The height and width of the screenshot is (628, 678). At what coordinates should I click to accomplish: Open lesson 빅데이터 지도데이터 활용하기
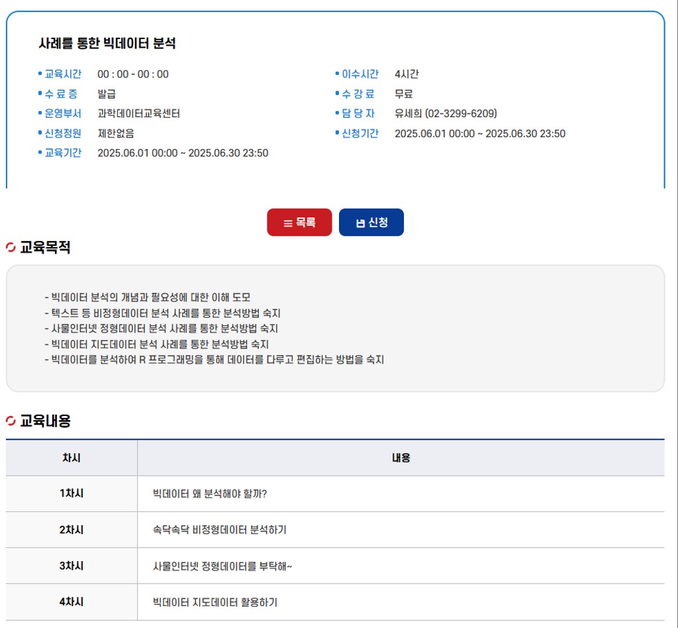[215, 602]
